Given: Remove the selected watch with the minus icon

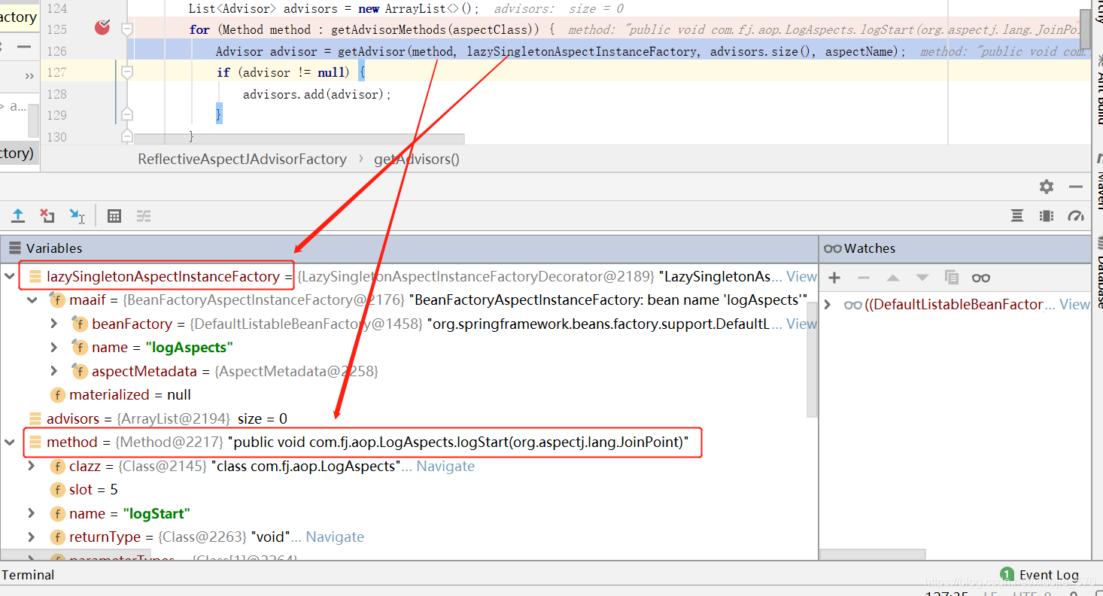Looking at the screenshot, I should click(864, 278).
